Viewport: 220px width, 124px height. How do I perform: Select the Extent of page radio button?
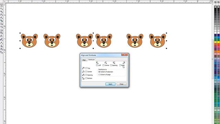pyautogui.click(x=99, y=74)
